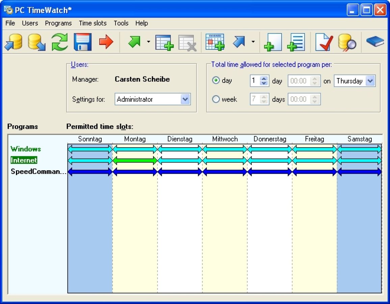This screenshot has height=304, width=390.
Task: Click the add time slot table icon
Action: click(164, 42)
